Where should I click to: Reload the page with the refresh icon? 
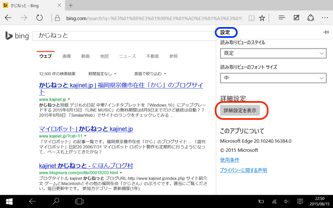click(40, 18)
